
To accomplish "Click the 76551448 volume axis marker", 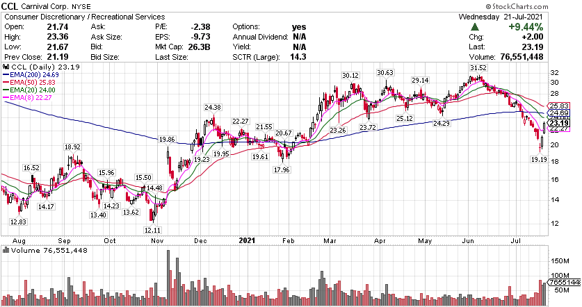I will point(565,283).
